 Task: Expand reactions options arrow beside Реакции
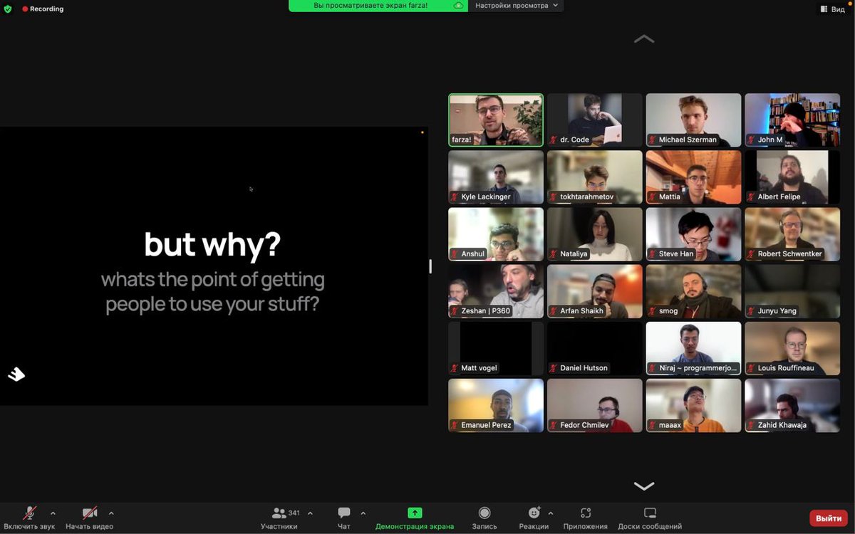point(551,513)
